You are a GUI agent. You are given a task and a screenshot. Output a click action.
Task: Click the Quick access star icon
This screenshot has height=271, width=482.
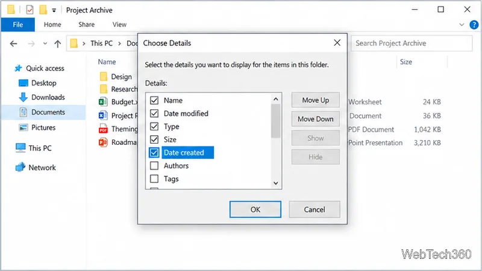coord(18,68)
